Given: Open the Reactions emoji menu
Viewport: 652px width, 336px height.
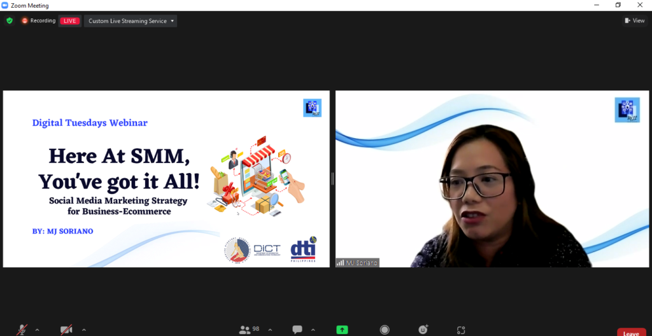Looking at the screenshot, I should [423, 330].
